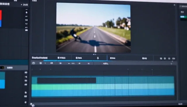This screenshot has width=187, height=107.
Task: Click the first icon in the timeline toolbar
Action: click(x=34, y=63)
